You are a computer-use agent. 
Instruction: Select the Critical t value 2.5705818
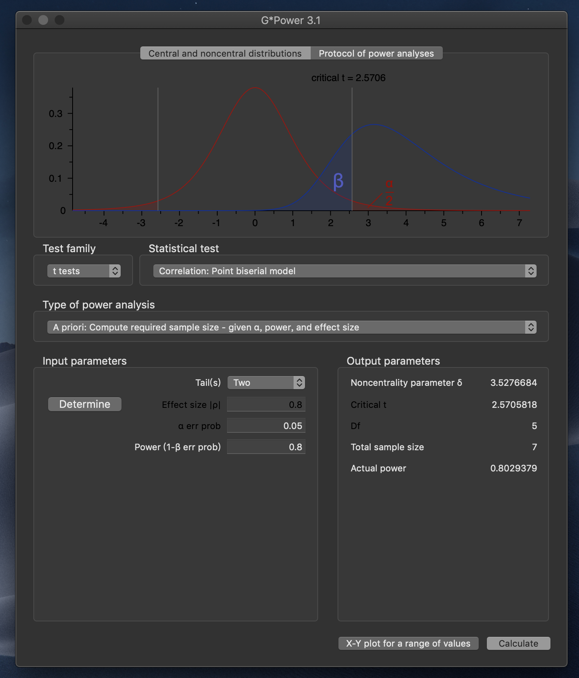pos(514,405)
